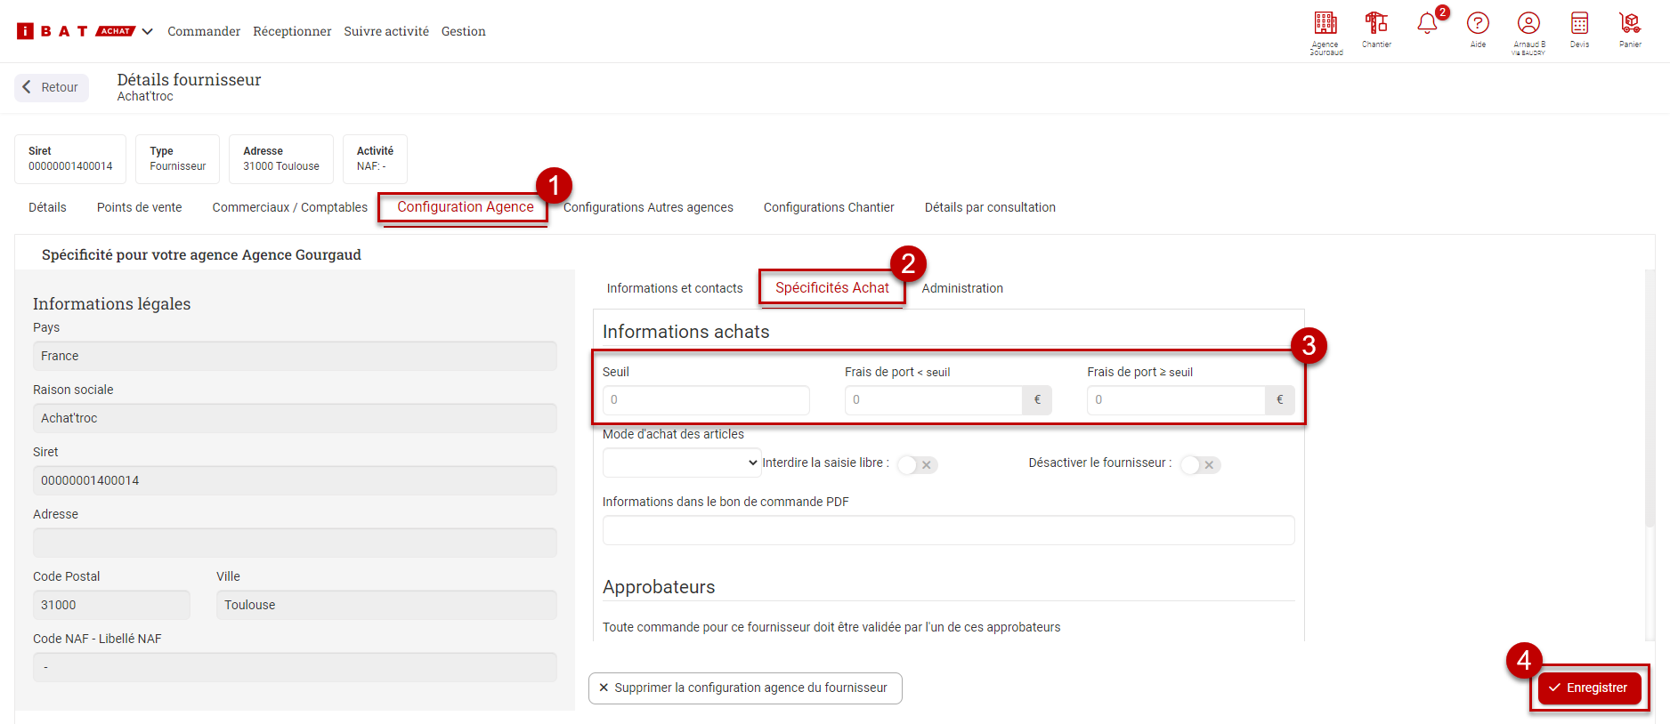Click the Ville field Toulouse

click(x=386, y=605)
